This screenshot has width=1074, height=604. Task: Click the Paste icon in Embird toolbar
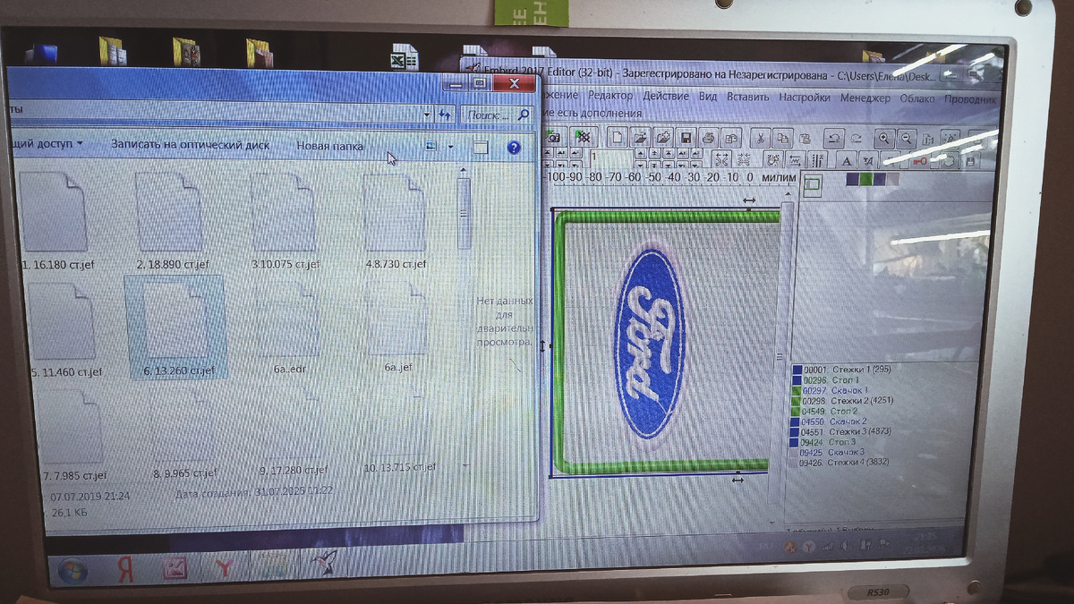click(x=805, y=138)
